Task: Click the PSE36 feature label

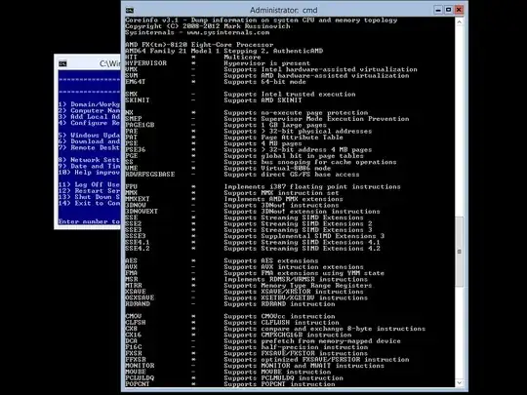Action: pyautogui.click(x=135, y=150)
